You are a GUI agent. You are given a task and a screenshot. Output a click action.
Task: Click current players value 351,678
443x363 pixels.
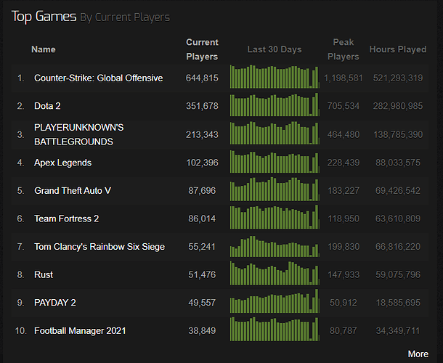[x=202, y=106]
